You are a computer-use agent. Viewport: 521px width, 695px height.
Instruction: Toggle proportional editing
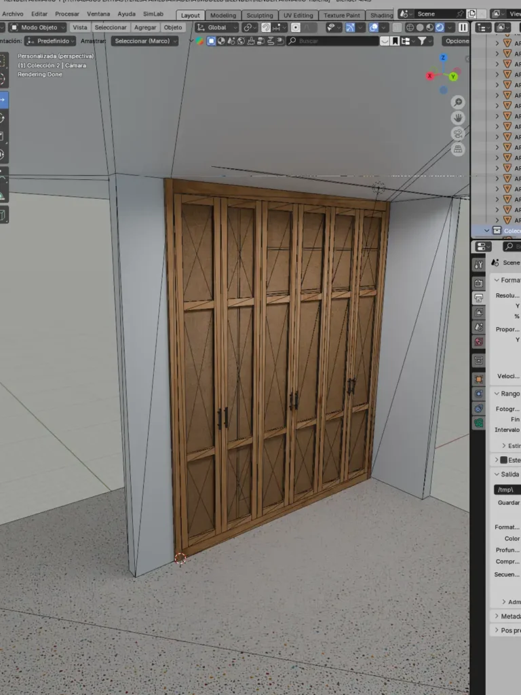point(296,27)
